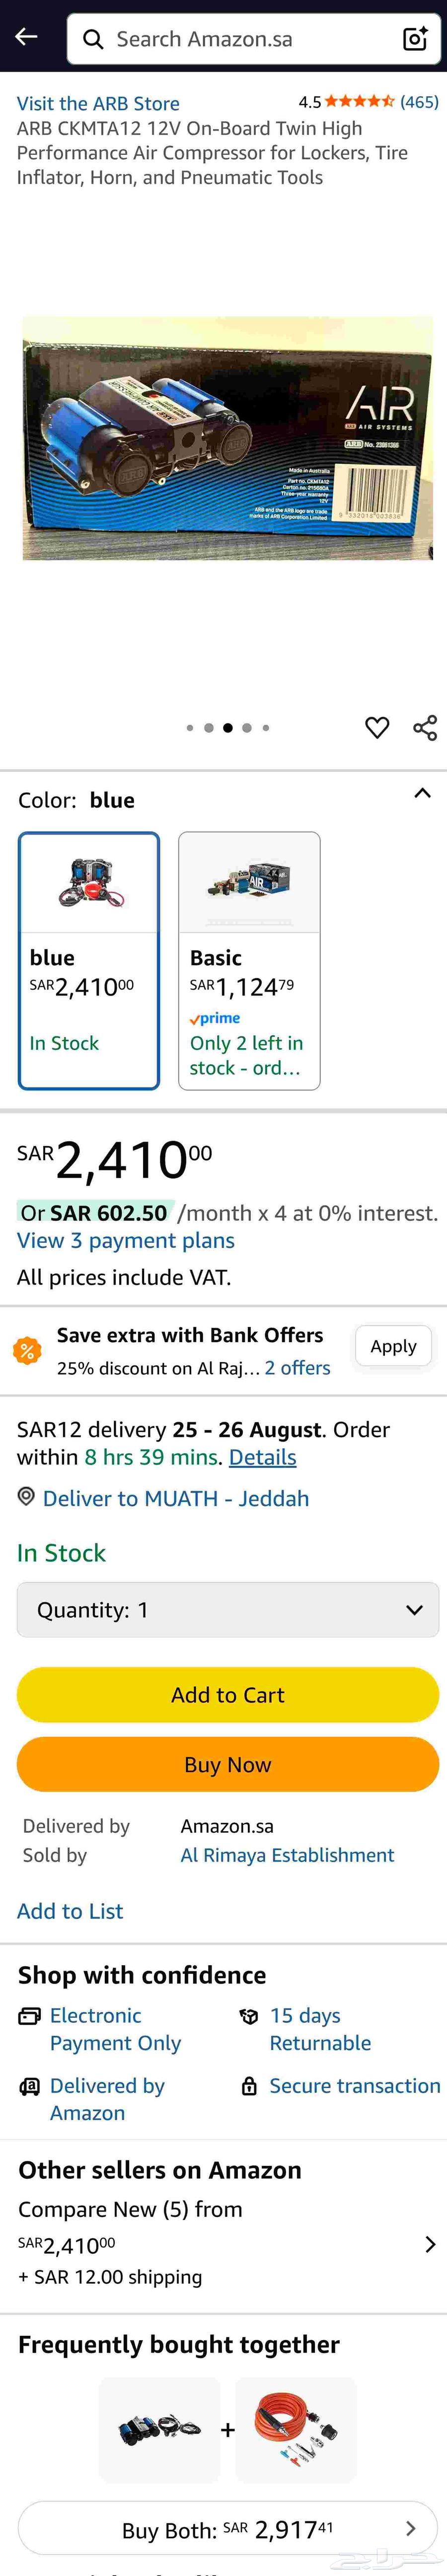Tap the Secure transaction lock icon

[x=249, y=2085]
